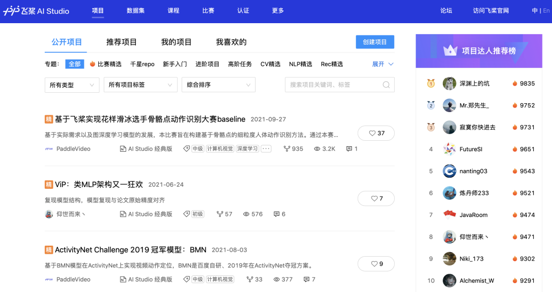Click 精 badge on ActivityNet project
Image resolution: width=552 pixels, height=292 pixels.
point(49,249)
